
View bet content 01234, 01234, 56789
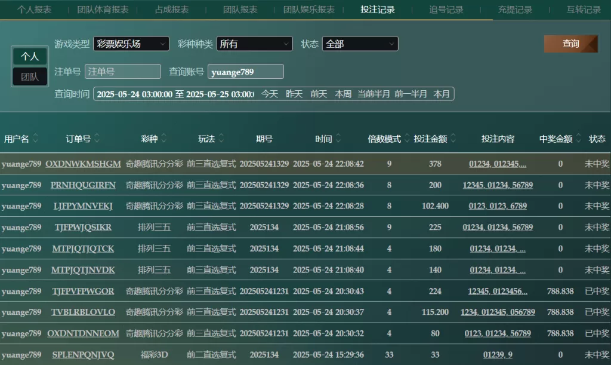(498, 228)
